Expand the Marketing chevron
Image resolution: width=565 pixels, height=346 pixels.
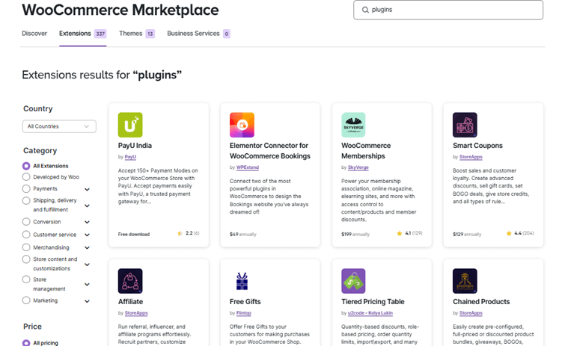pos(87,301)
